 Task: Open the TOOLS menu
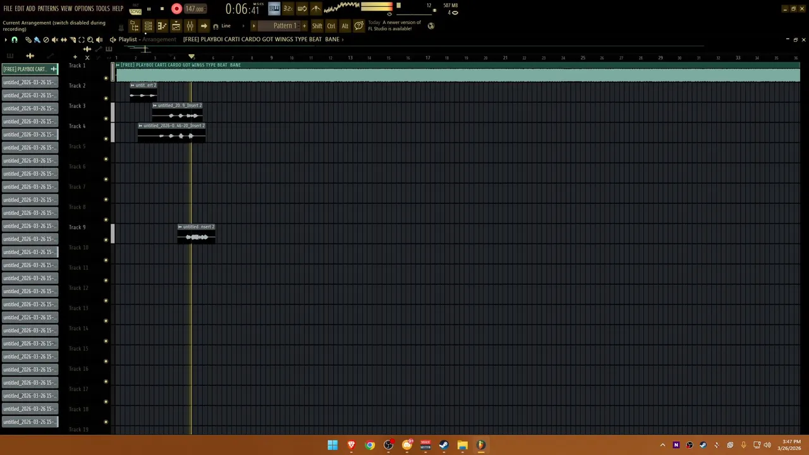102,9
